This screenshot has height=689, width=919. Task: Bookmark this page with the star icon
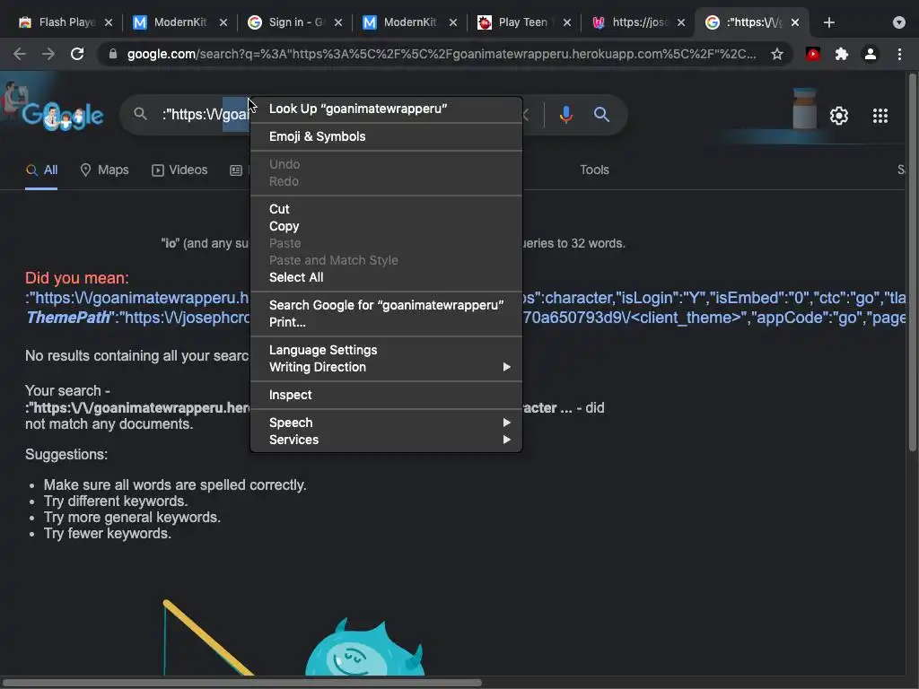pos(776,54)
